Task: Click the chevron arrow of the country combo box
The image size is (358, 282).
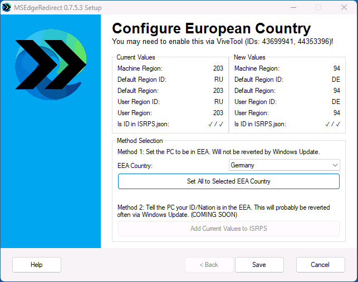Action: (335, 165)
